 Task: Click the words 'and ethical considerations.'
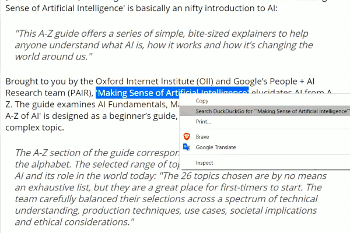pos(75,222)
